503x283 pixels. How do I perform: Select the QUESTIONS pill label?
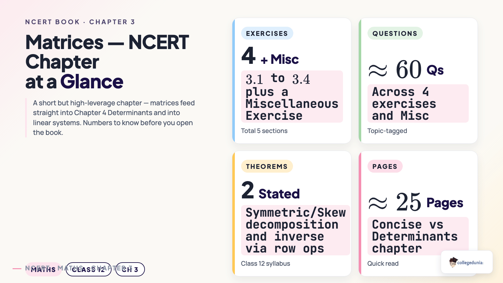point(395,33)
